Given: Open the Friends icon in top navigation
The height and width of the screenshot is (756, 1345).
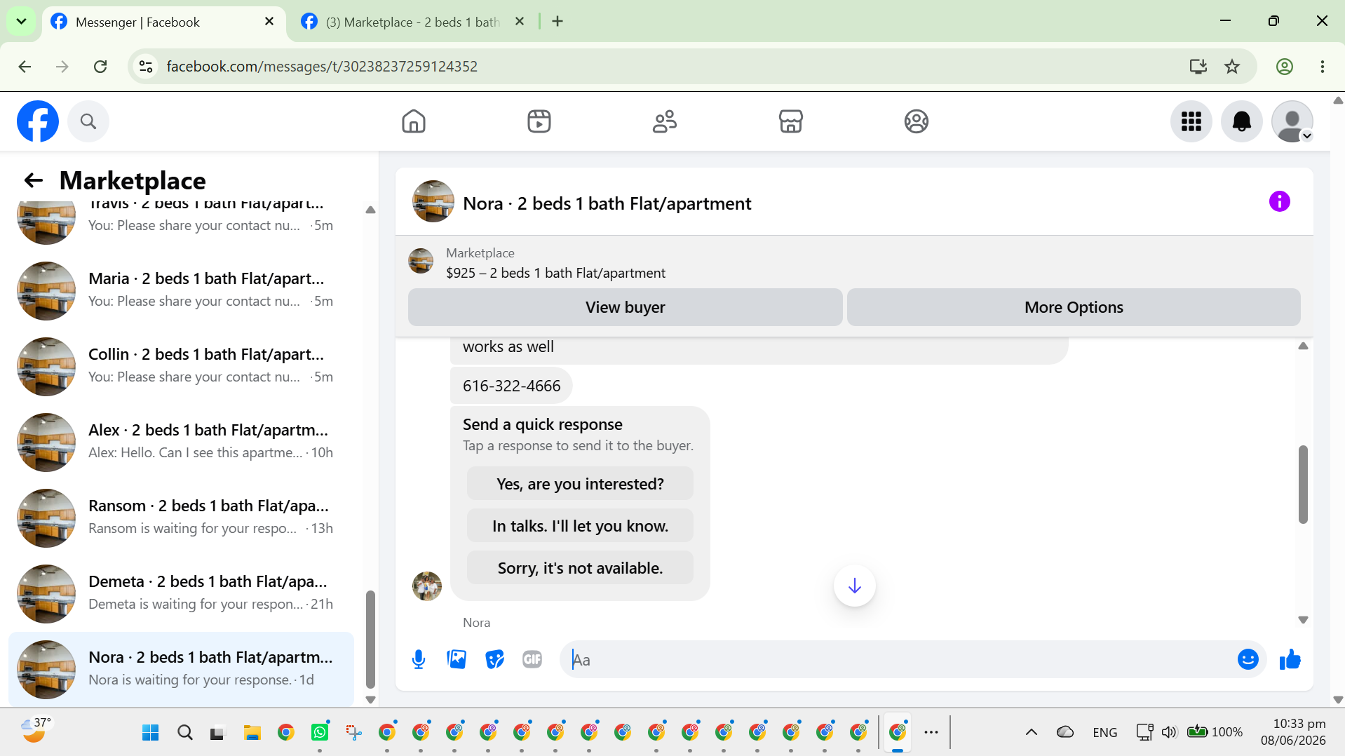Looking at the screenshot, I should click(665, 121).
